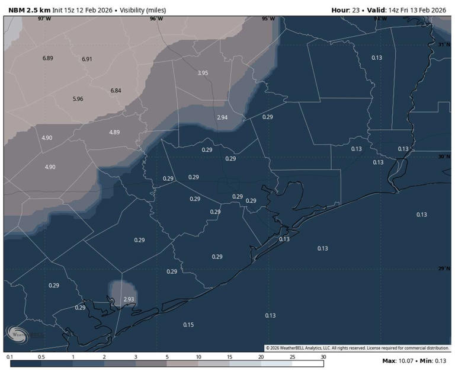Screen dimensions: 455x374
Task: Click the 1–2 legend color segment
Action: point(88,363)
